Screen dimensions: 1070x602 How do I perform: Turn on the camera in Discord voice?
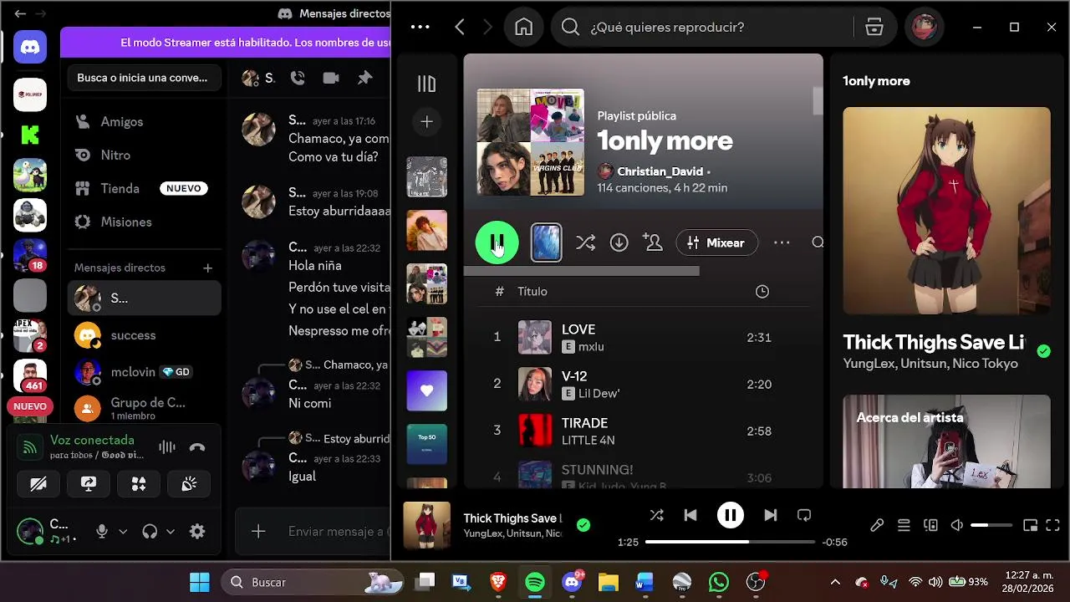[38, 484]
